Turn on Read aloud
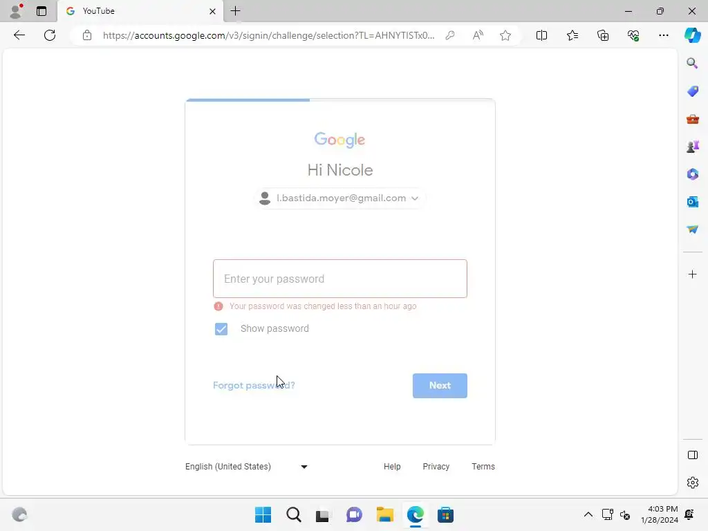 pos(478,35)
